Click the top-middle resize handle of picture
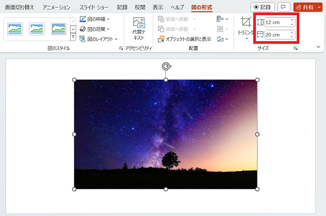 166,80
